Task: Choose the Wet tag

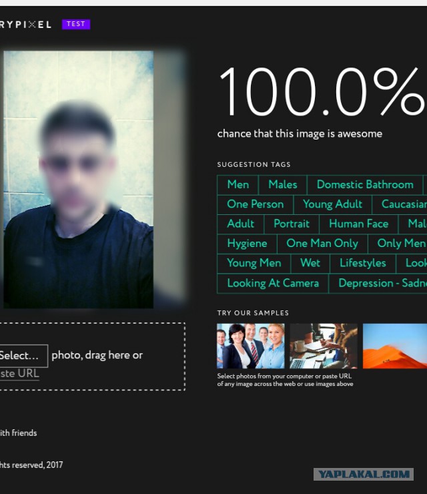Action: pyautogui.click(x=310, y=264)
